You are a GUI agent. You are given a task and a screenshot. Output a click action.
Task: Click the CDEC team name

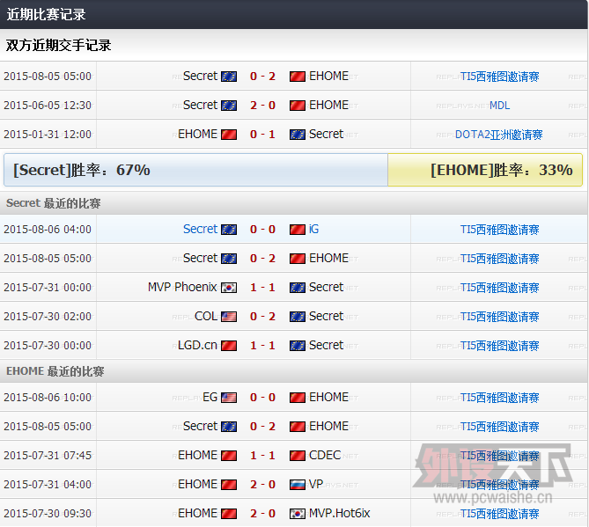[x=325, y=456]
